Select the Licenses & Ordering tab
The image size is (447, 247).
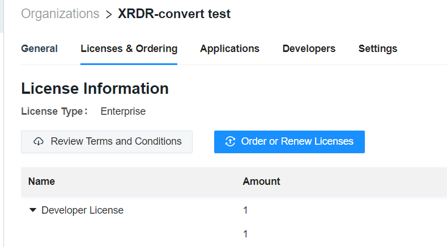tap(129, 49)
